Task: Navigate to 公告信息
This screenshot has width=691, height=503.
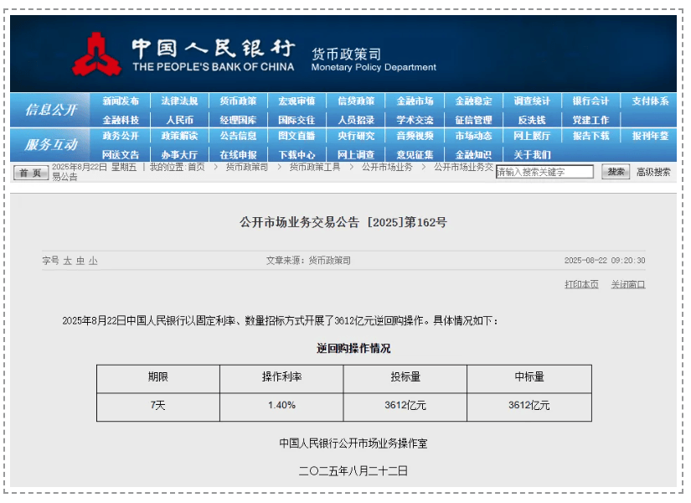Action: click(238, 136)
